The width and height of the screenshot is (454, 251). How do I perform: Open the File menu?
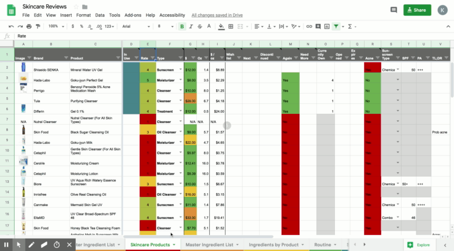[26, 15]
